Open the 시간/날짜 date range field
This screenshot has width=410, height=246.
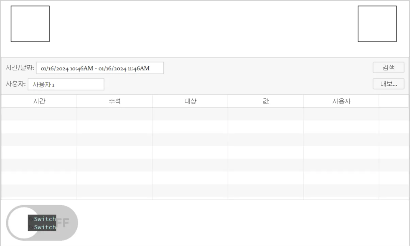(x=100, y=68)
